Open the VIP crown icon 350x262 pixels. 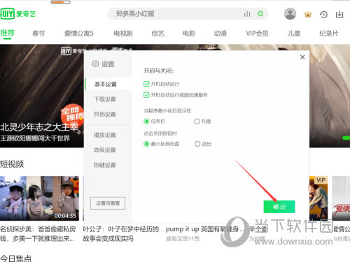(308, 15)
